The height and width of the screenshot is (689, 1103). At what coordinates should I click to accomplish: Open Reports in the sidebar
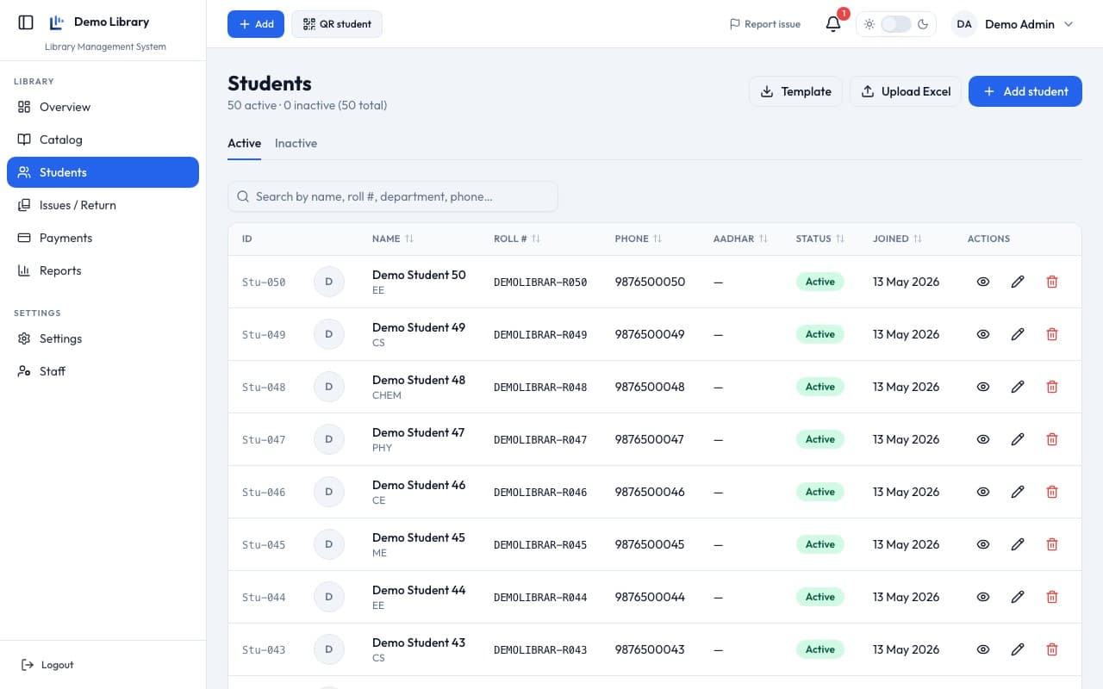pos(103,270)
